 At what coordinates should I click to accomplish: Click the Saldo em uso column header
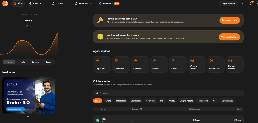click(195, 109)
